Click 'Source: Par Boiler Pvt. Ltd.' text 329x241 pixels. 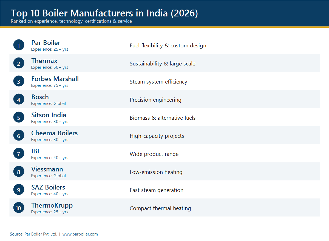33,234
